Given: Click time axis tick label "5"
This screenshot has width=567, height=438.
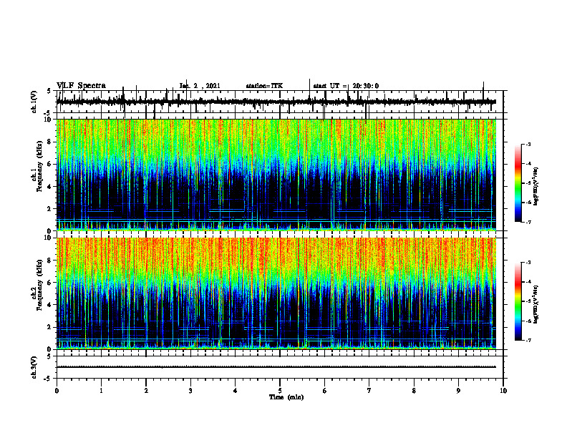Looking at the screenshot, I should tap(280, 391).
